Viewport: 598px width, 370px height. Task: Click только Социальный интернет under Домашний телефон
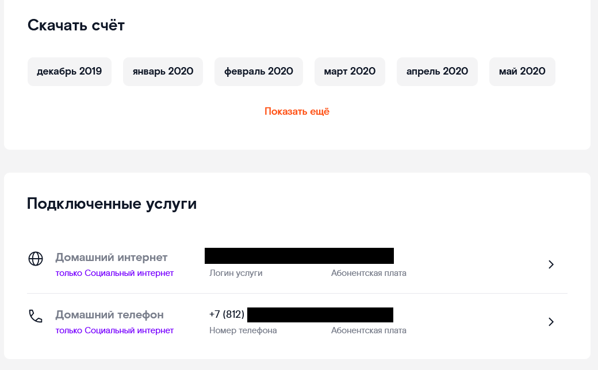pyautogui.click(x=114, y=330)
